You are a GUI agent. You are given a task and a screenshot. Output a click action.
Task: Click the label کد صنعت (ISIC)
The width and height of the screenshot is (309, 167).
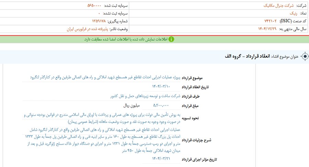coord(293,21)
